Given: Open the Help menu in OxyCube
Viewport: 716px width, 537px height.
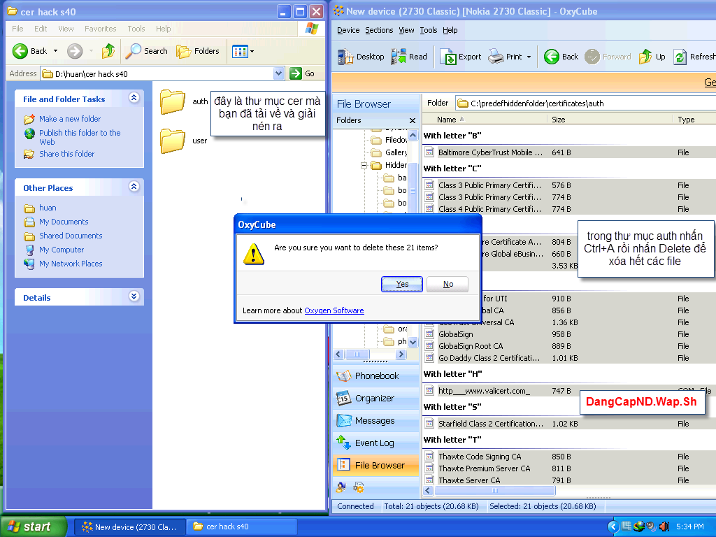Looking at the screenshot, I should (x=450, y=30).
